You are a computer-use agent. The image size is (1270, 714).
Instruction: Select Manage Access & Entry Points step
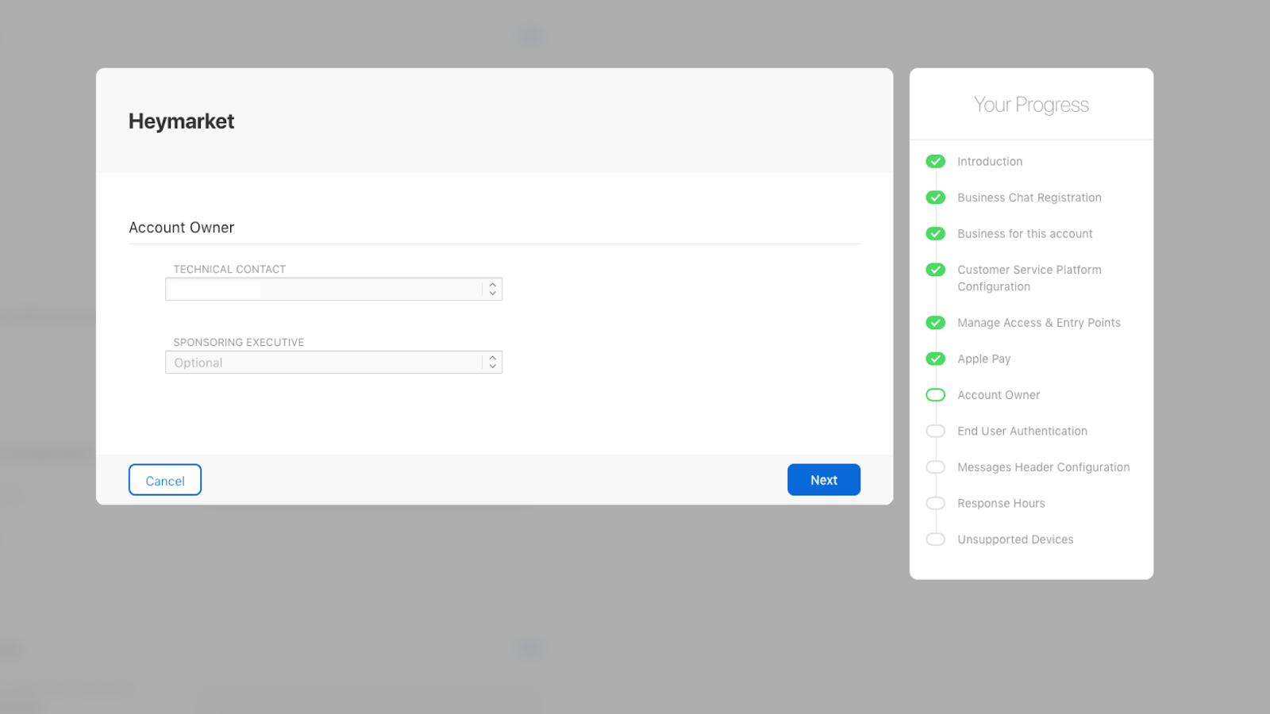tap(1039, 323)
